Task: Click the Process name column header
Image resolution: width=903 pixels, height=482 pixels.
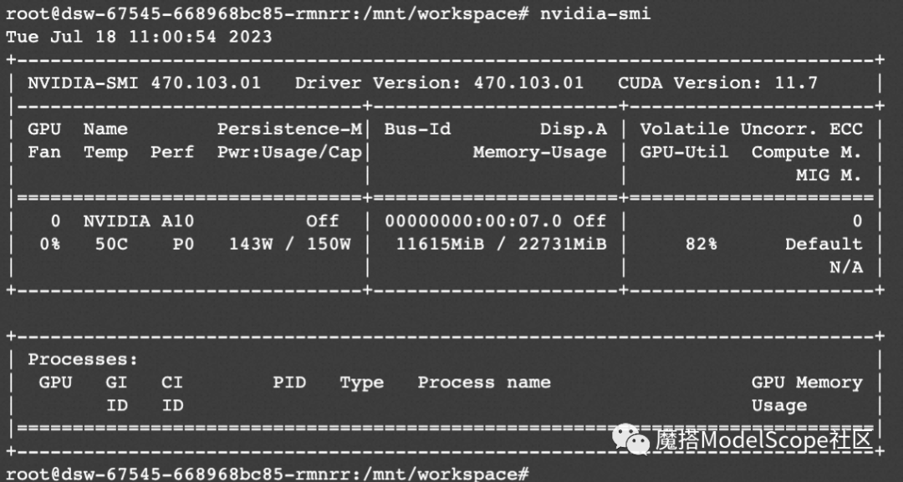Action: (484, 383)
